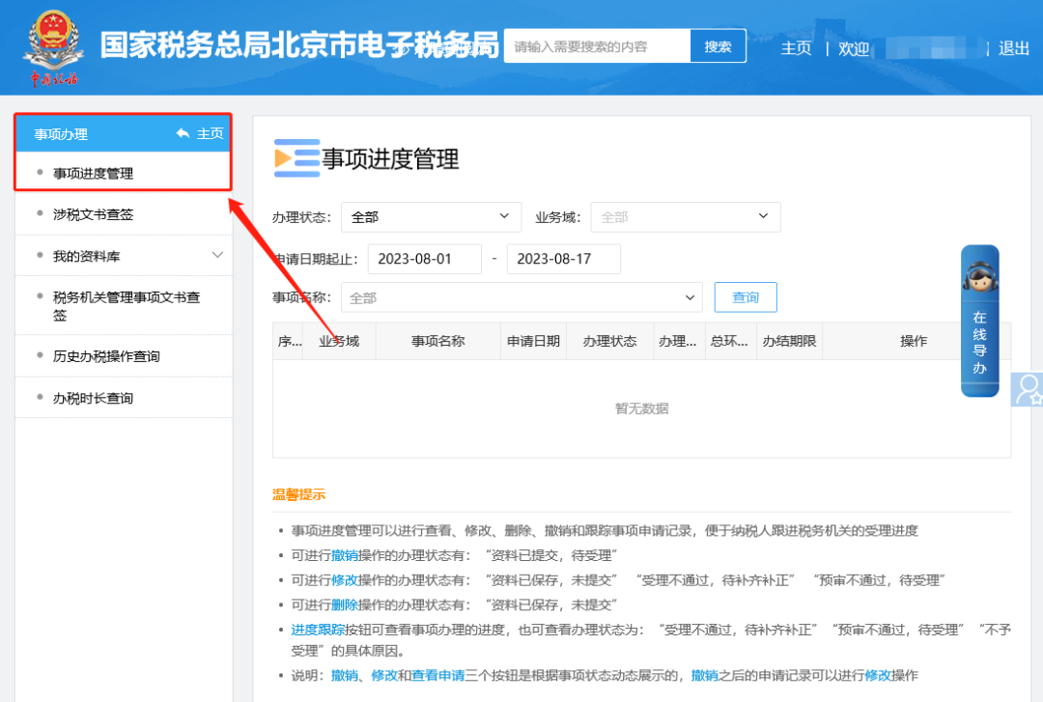Click the 操作 column header
Image resolution: width=1043 pixels, height=702 pixels.
tap(914, 342)
